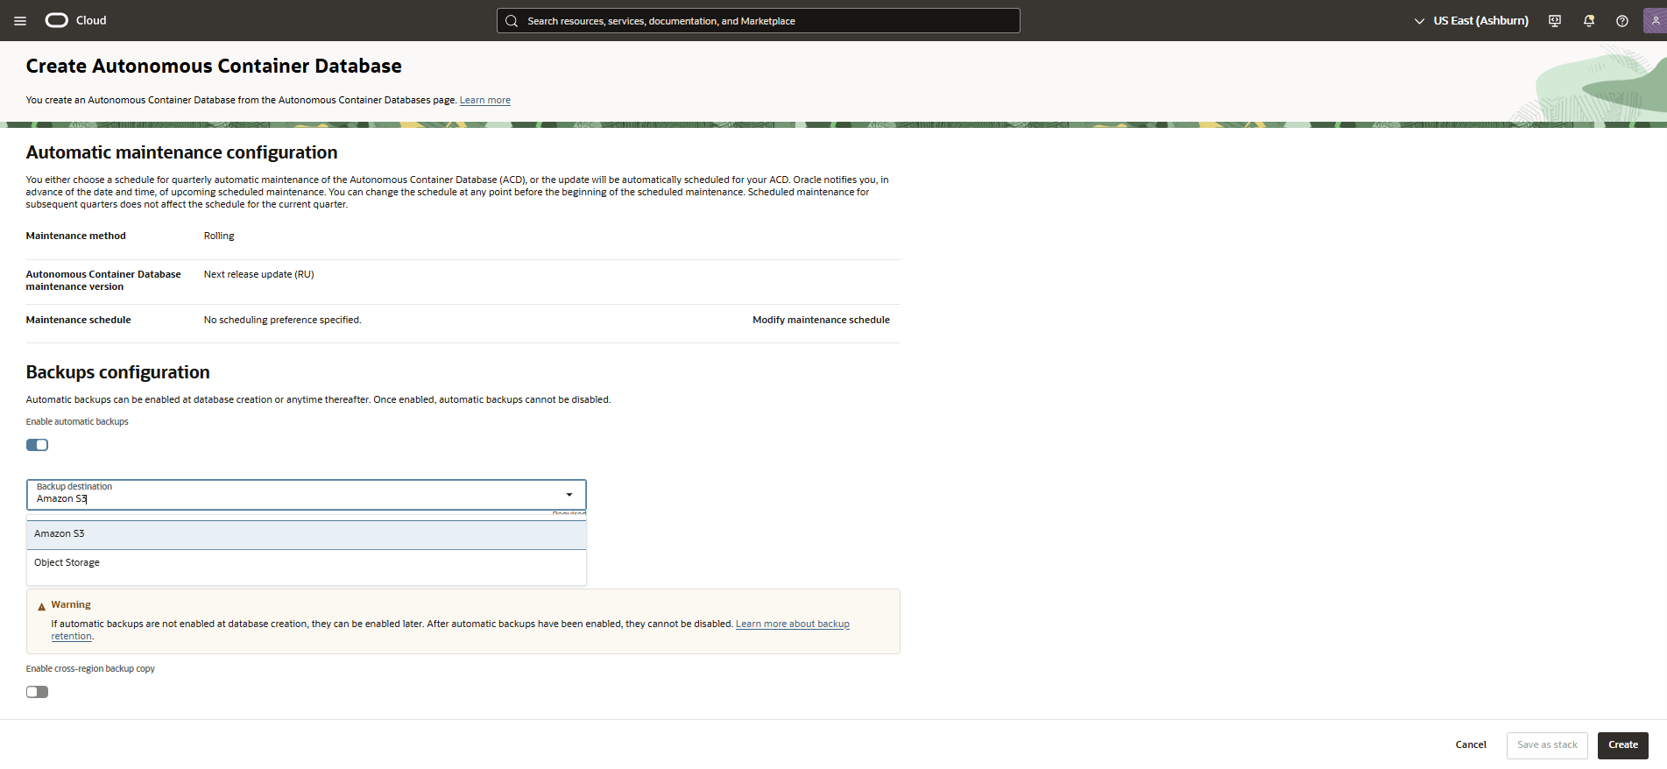Open the notifications bell
This screenshot has width=1667, height=769.
click(x=1589, y=21)
